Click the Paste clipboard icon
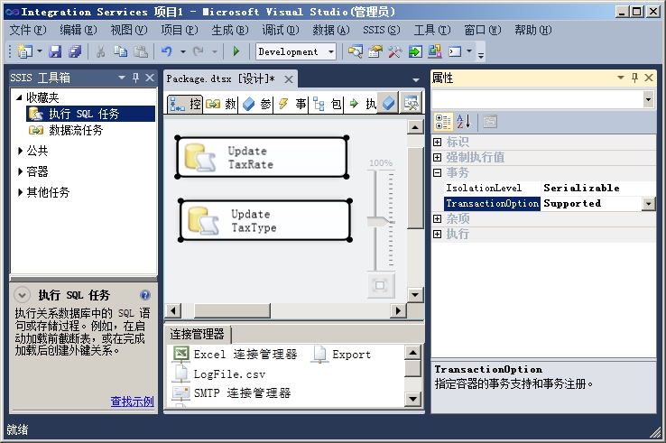666x443 pixels. (x=141, y=51)
